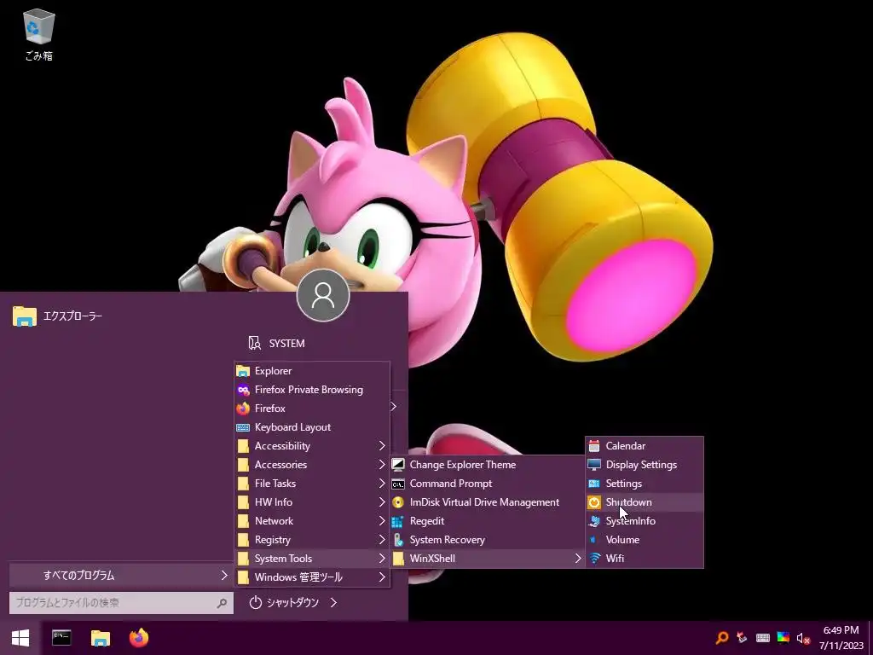Click the Settings icon in WinXShell menu
This screenshot has height=655, width=873.
[x=594, y=484]
